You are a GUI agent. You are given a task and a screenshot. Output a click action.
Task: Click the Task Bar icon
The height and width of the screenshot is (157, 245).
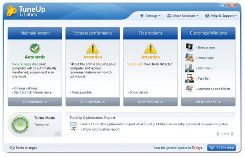point(189,78)
